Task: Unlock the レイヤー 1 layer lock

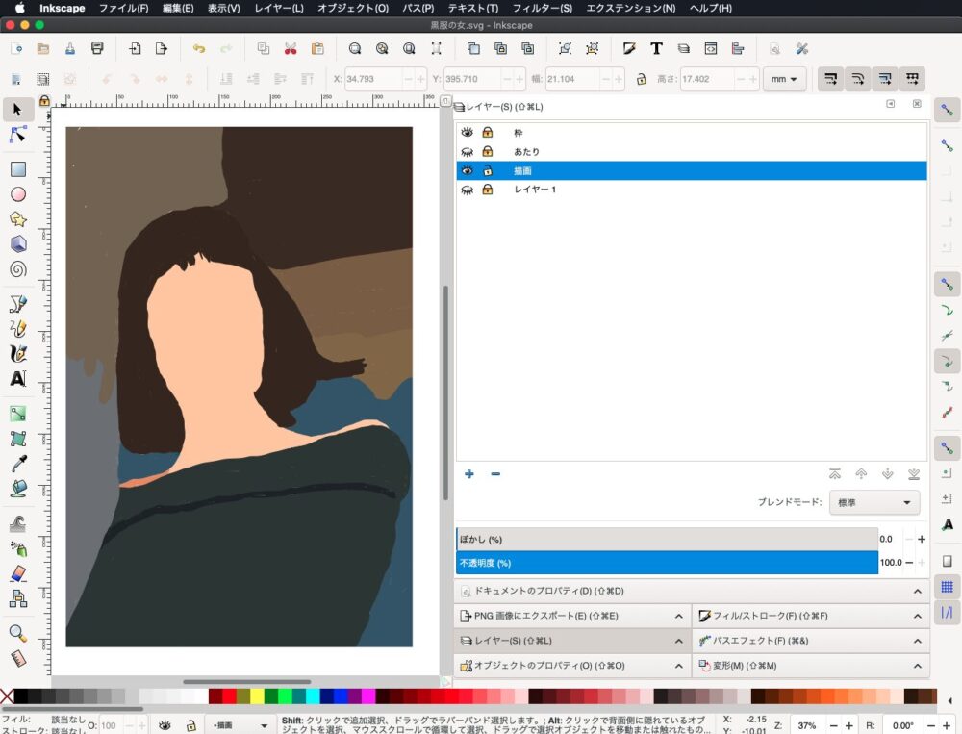Action: (487, 190)
